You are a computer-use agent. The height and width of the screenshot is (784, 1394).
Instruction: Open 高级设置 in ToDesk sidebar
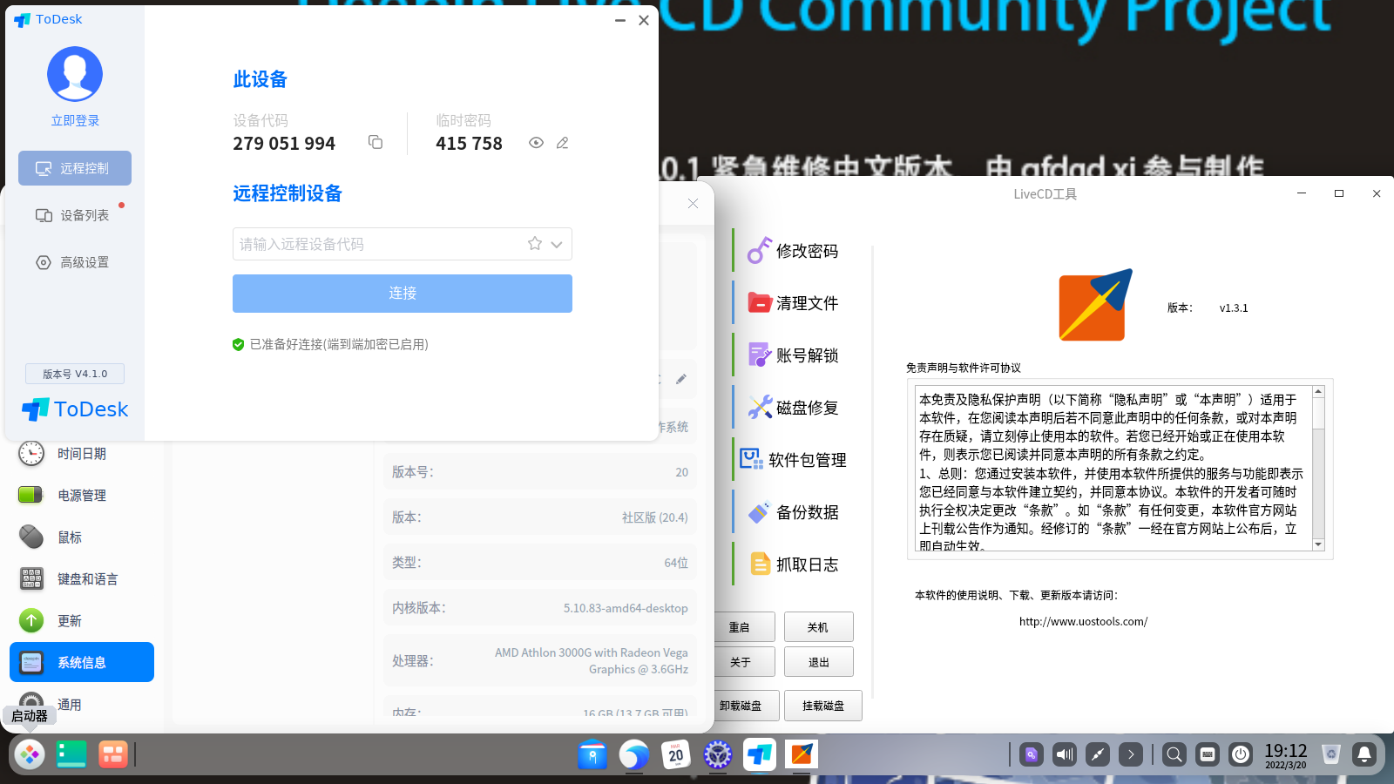75,262
